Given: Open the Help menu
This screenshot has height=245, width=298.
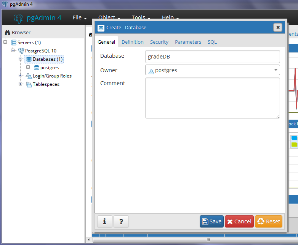Looking at the screenshot, I should click(170, 17).
